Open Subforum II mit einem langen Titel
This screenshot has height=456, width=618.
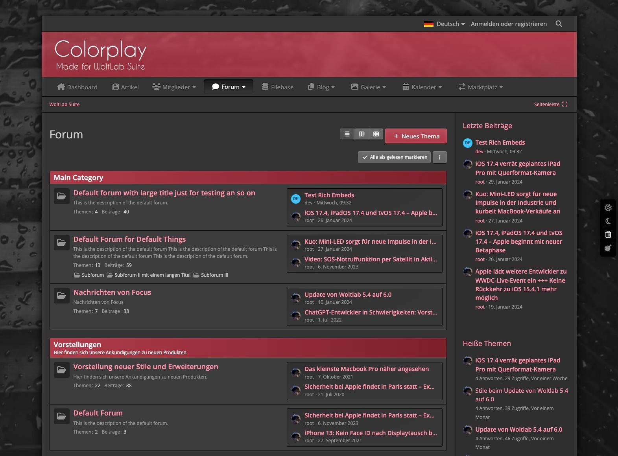click(x=152, y=275)
